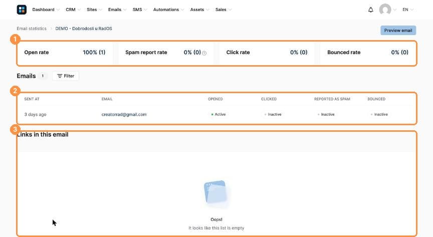Expand the Sales menu chevron
The width and height of the screenshot is (433, 237).
coord(230,10)
